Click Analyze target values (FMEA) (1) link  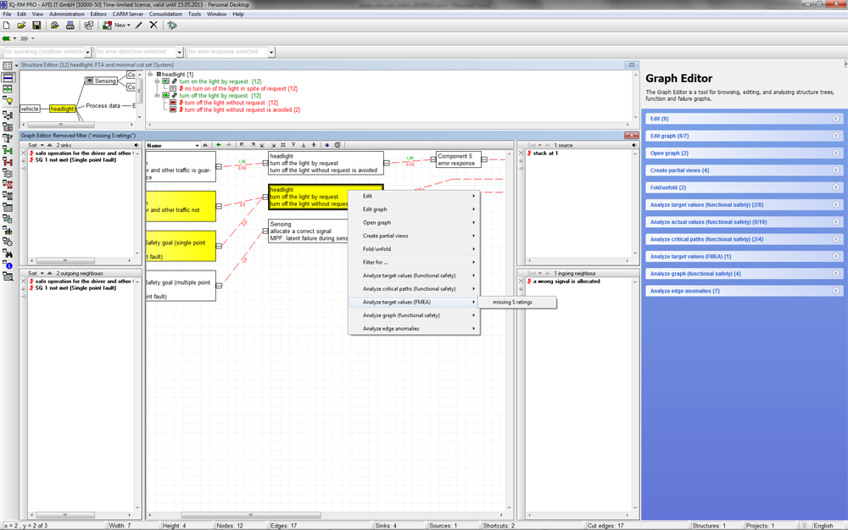click(690, 257)
